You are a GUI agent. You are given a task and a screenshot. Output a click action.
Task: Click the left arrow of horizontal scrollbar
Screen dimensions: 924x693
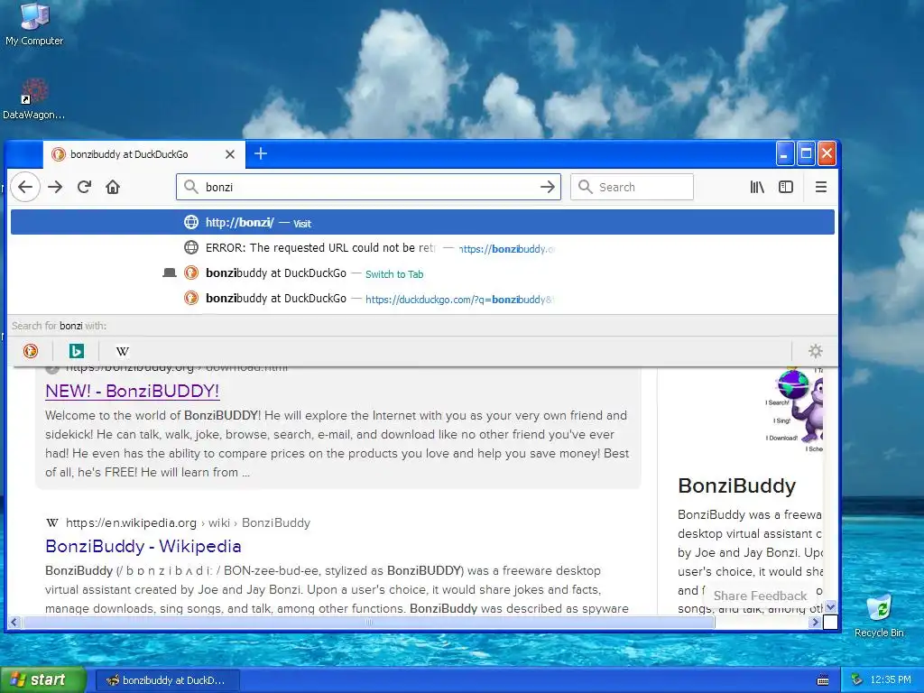tap(14, 623)
